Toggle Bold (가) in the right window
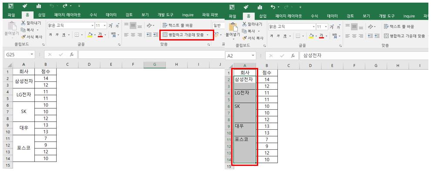 (x=272, y=36)
